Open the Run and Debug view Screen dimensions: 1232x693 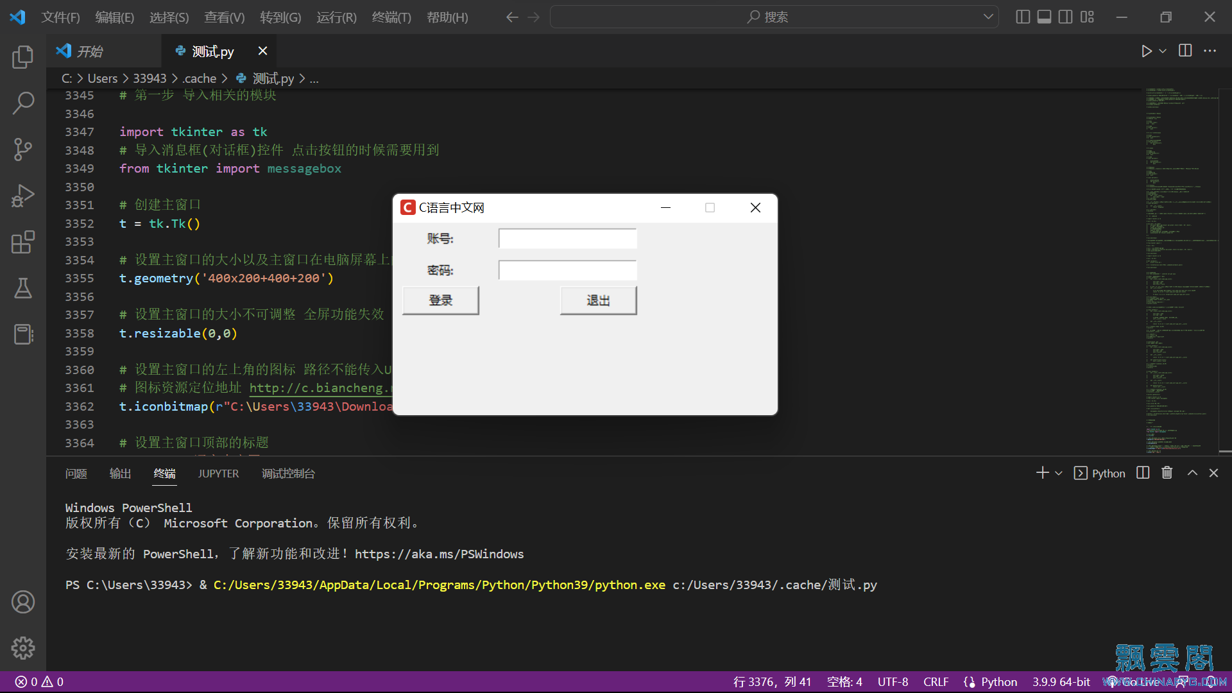click(23, 196)
